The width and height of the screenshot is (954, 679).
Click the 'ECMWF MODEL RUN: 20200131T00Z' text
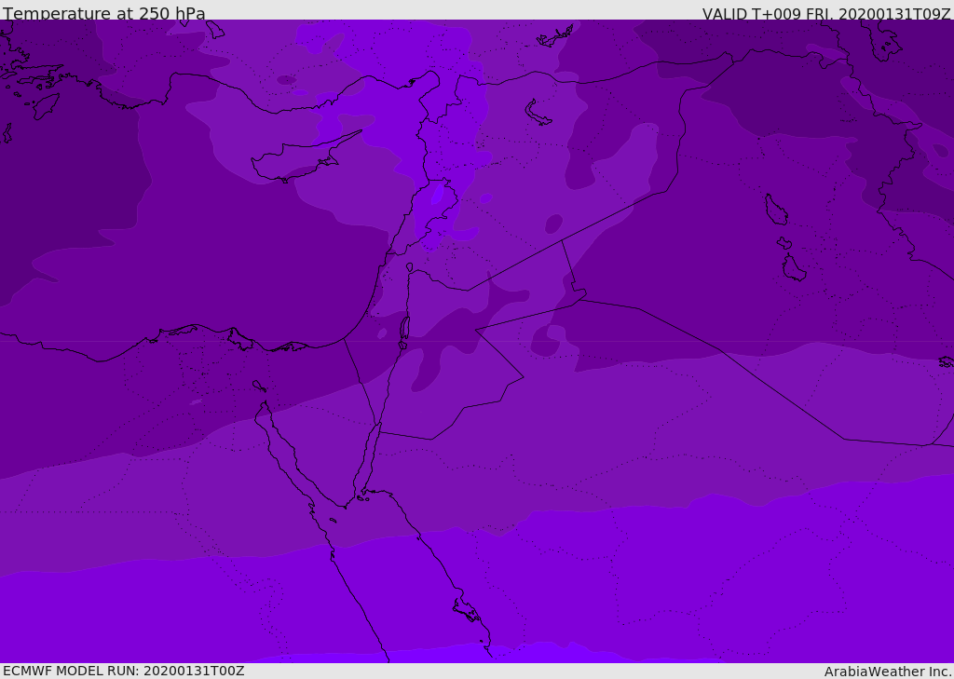[124, 671]
